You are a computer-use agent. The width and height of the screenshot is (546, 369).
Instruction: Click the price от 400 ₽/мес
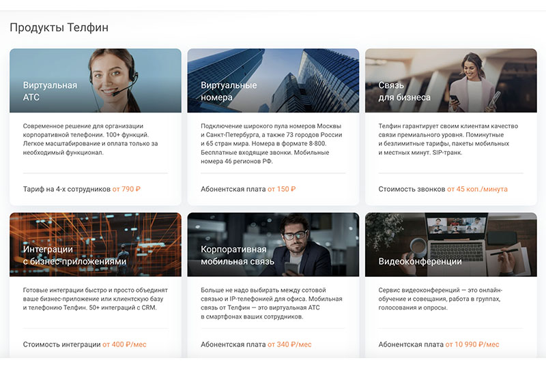point(124,344)
